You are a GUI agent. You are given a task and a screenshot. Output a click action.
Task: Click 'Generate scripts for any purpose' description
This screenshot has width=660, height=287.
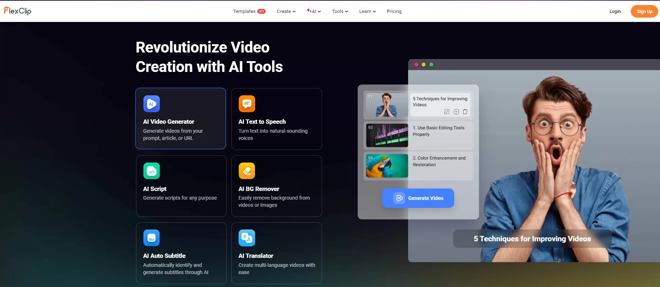click(180, 198)
